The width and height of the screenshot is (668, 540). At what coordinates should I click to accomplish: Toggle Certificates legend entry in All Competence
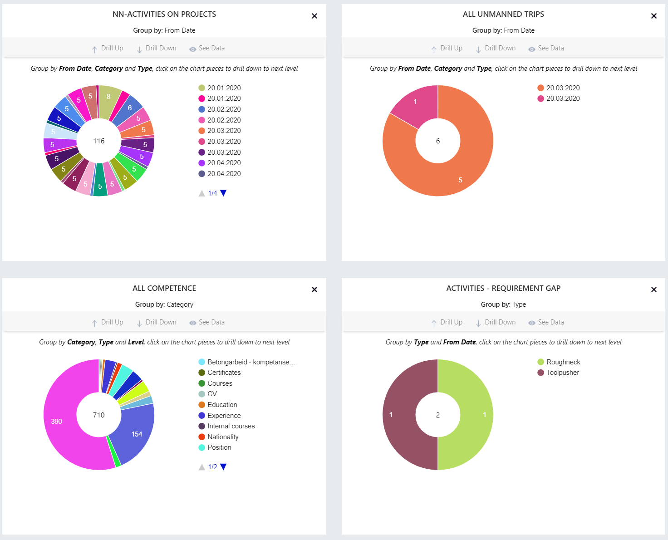point(220,373)
